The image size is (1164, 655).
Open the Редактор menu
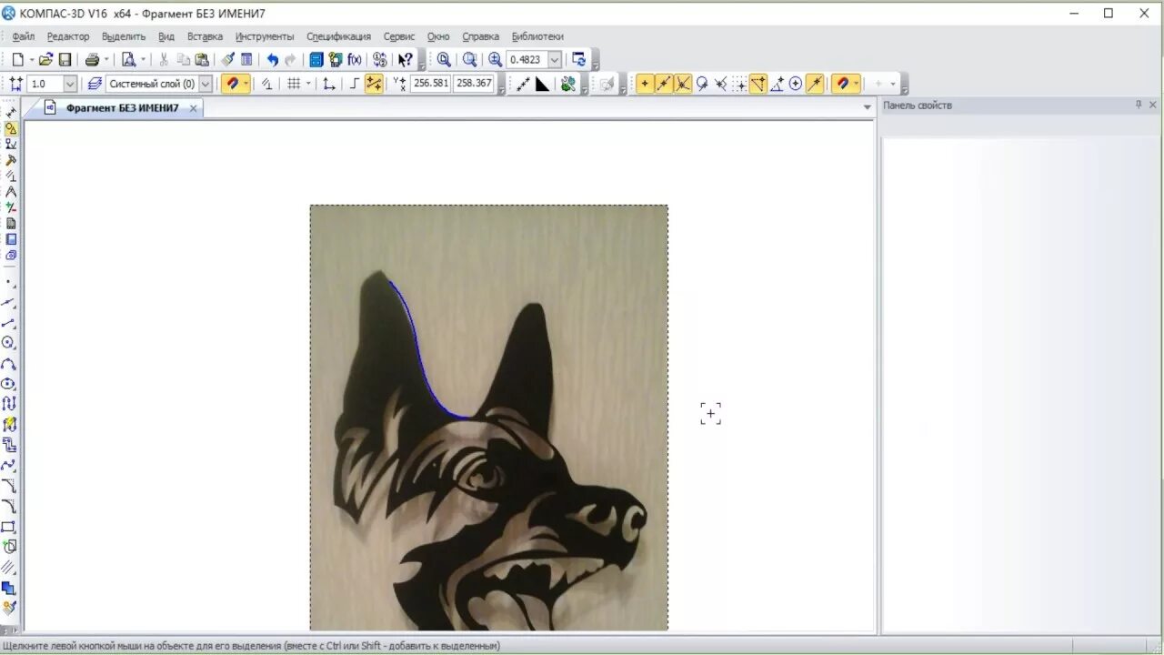pos(68,36)
